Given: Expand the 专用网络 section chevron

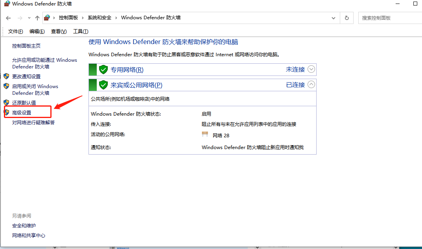Looking at the screenshot, I should point(311,69).
